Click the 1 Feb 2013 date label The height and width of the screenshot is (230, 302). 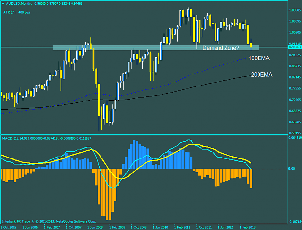[248, 227]
